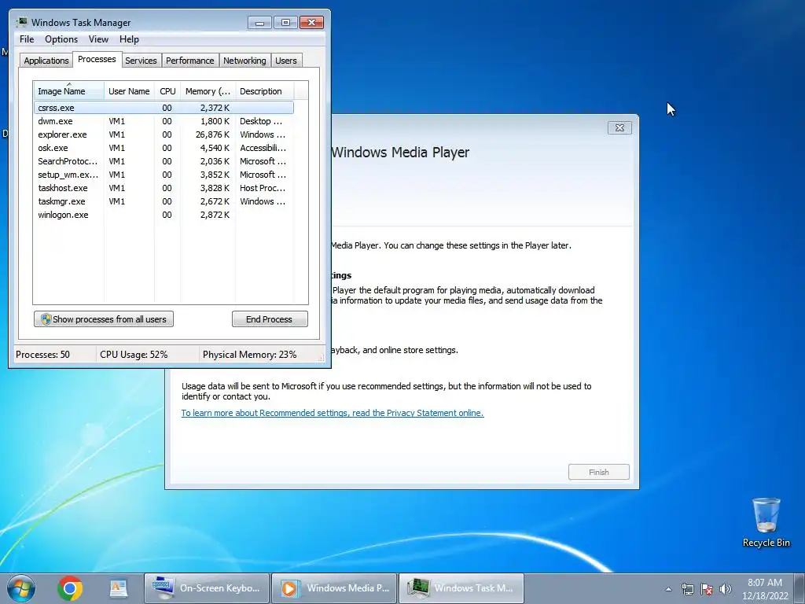Click the Processes: 50 status entry
The image size is (805, 604).
(x=42, y=355)
